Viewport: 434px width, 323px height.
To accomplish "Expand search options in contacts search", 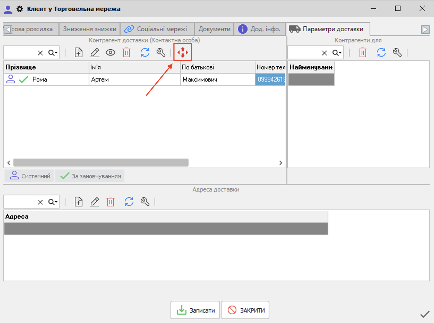I will [53, 53].
